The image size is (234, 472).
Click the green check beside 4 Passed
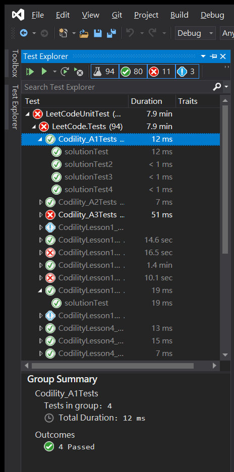point(49,446)
